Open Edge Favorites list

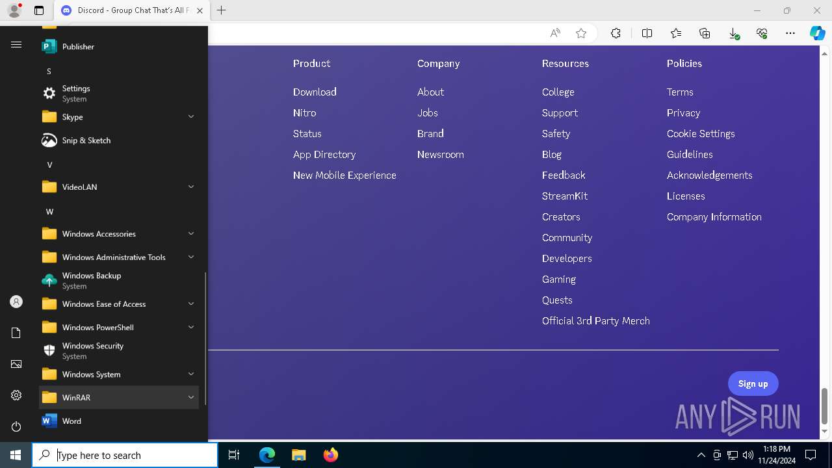coord(676,33)
